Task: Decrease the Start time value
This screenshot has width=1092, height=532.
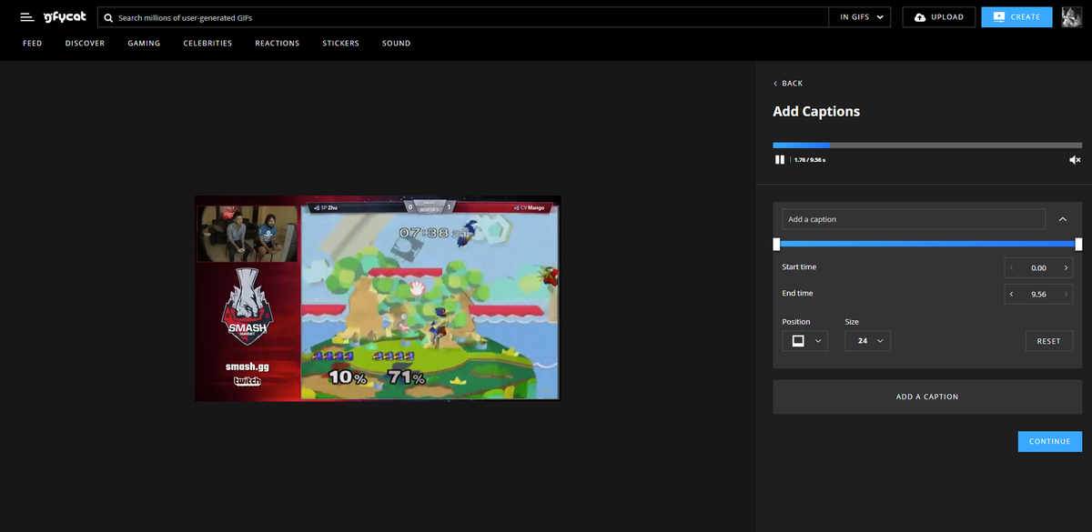Action: coord(1011,268)
